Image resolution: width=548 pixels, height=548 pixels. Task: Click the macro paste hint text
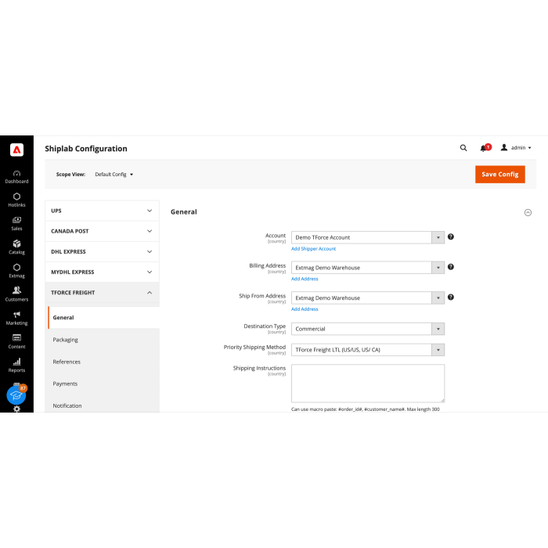tap(366, 409)
